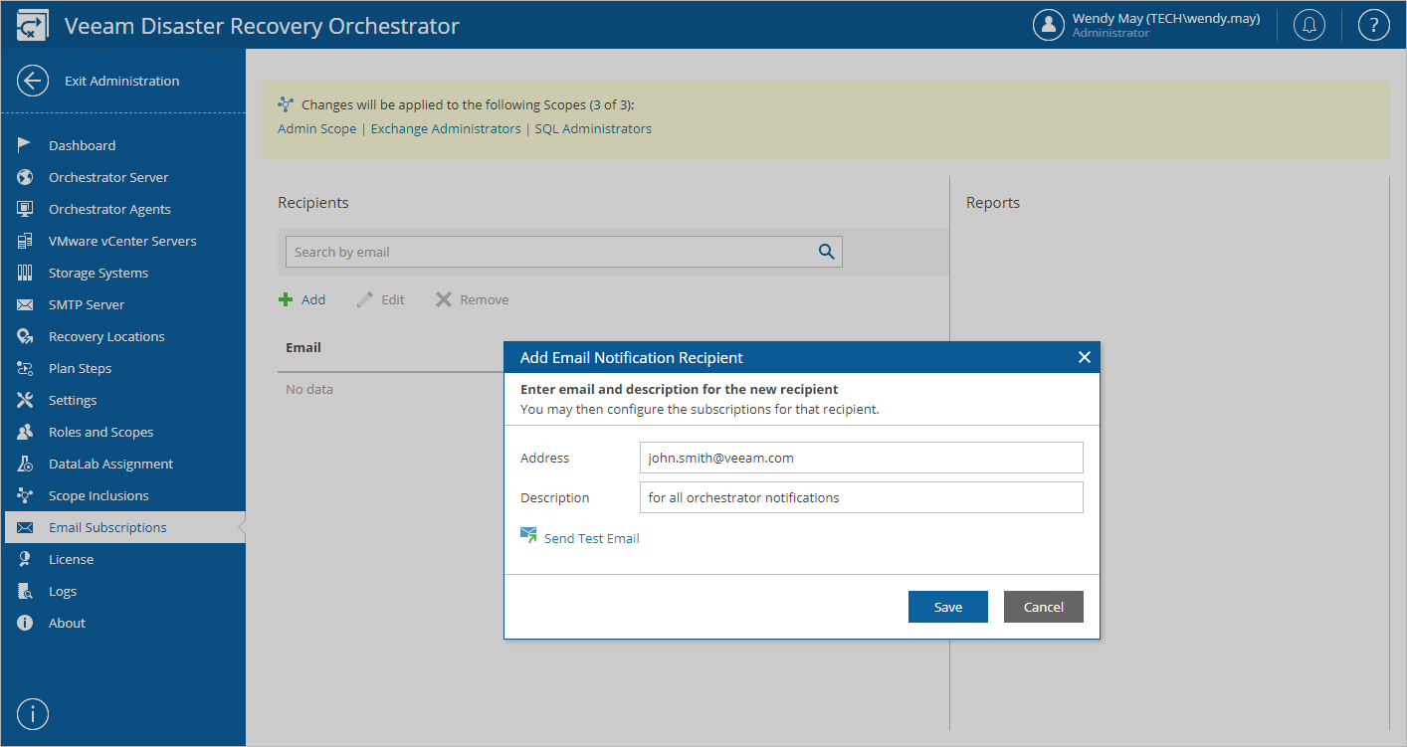Click the green plus Add icon
This screenshot has height=747, width=1407.
286,299
